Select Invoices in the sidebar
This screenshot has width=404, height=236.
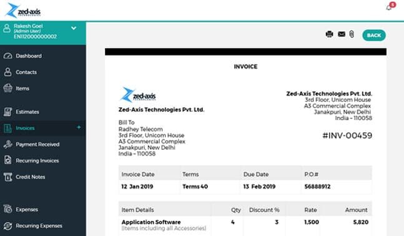point(25,128)
